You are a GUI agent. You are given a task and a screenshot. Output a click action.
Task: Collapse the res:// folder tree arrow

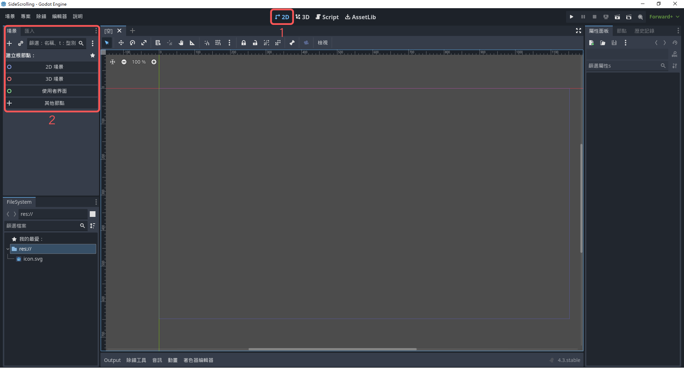(8, 249)
